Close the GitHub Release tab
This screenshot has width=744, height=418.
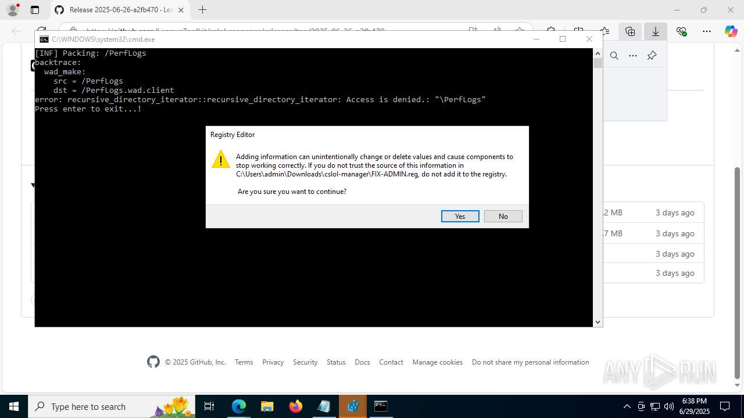point(181,10)
